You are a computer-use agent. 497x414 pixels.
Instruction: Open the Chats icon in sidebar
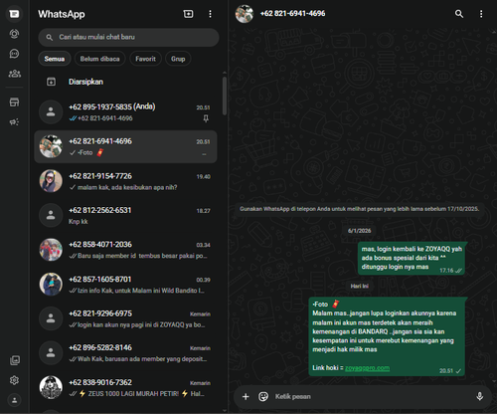14,14
